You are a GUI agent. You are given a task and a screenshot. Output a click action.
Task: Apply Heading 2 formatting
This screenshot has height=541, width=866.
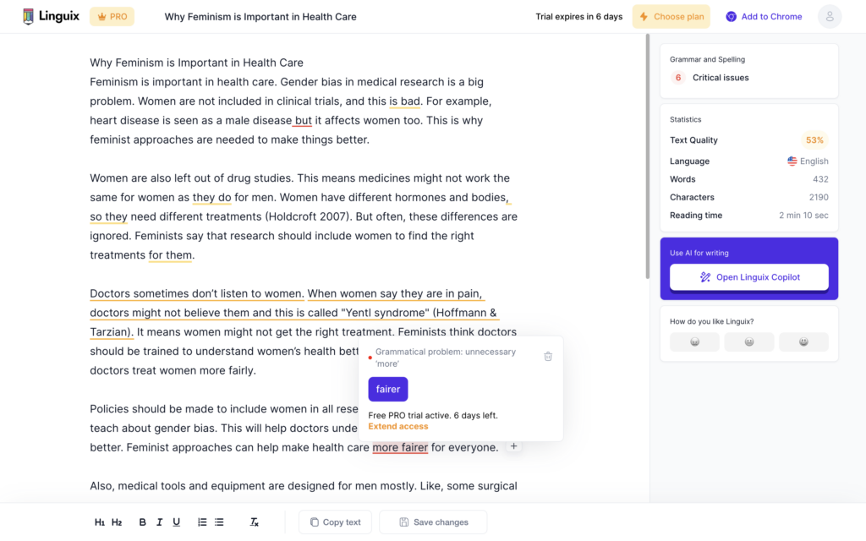point(117,522)
